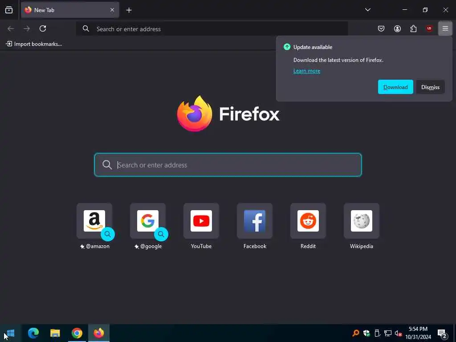Click Import bookmarks... in bookmarks toolbar
Viewport: 456px width, 342px height.
34,44
